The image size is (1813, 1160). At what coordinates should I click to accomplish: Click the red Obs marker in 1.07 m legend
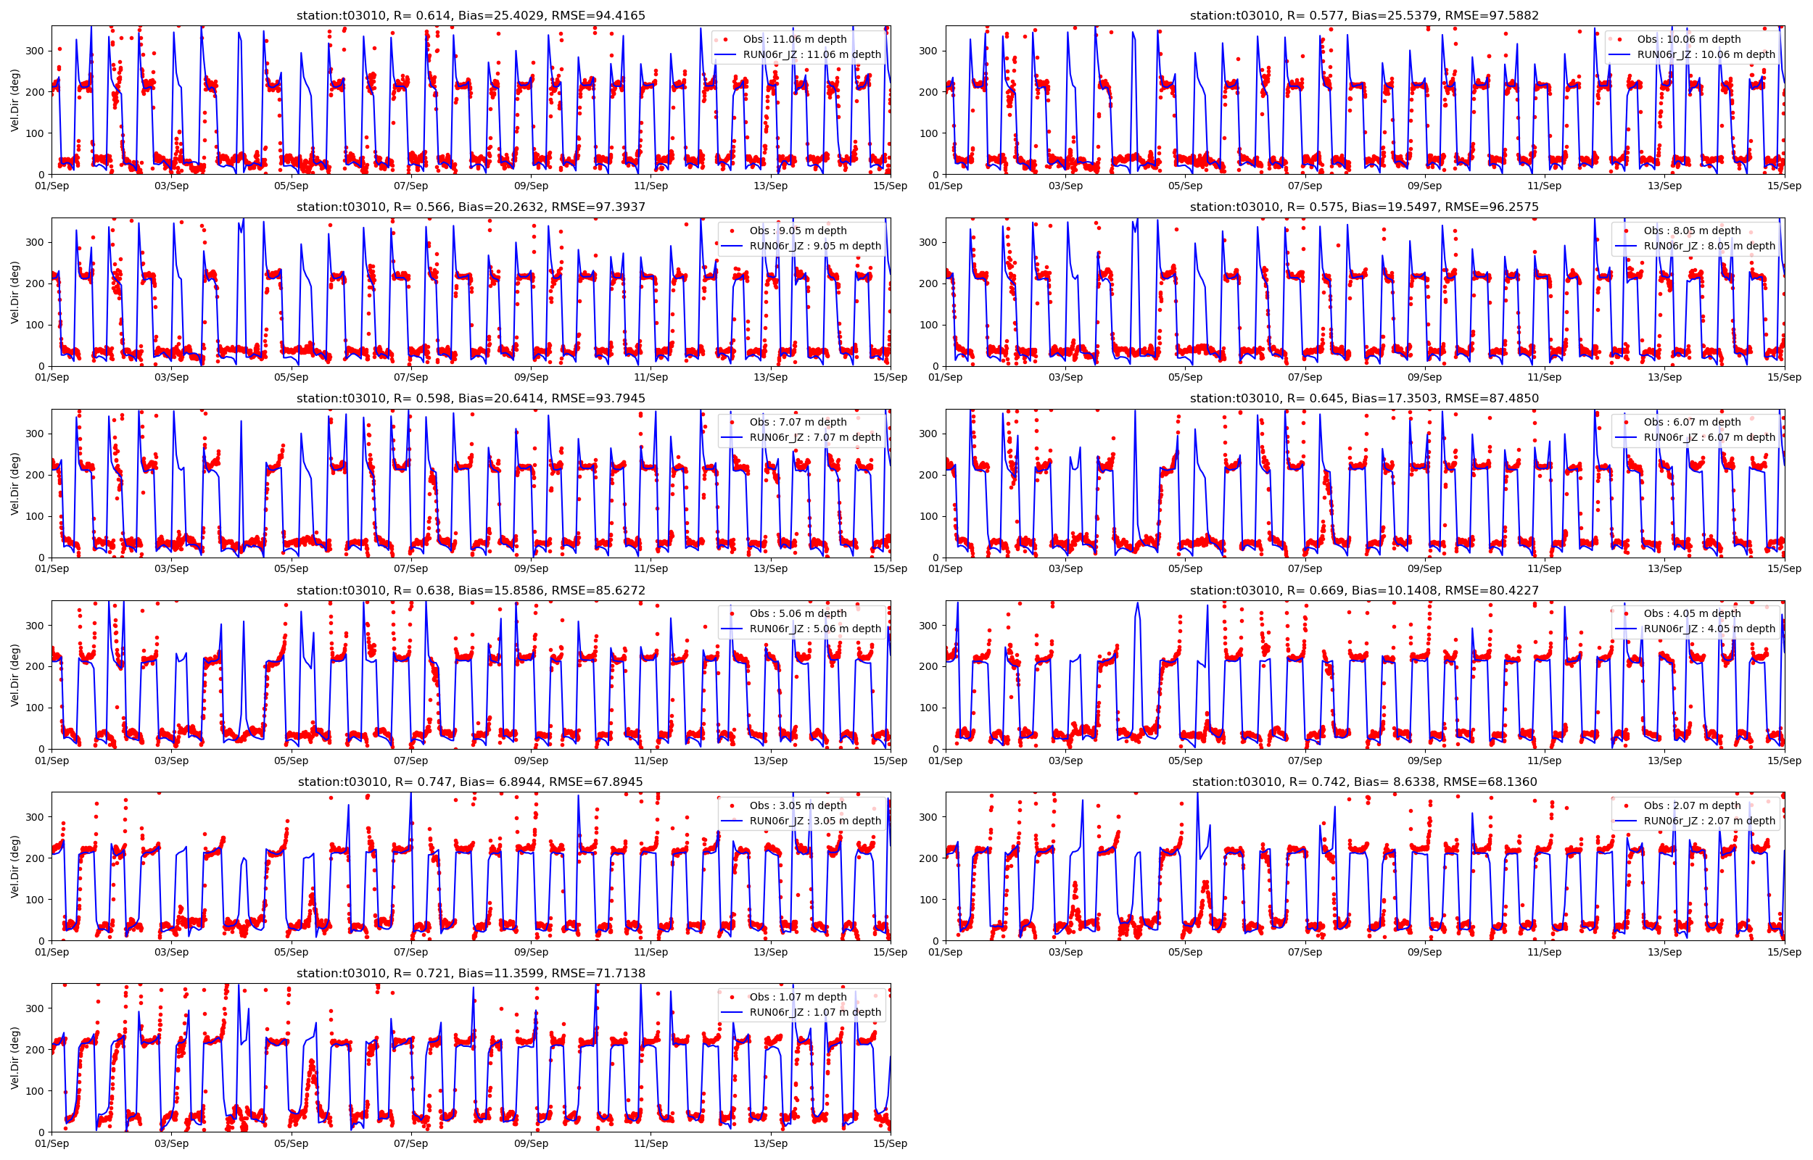coord(732,997)
